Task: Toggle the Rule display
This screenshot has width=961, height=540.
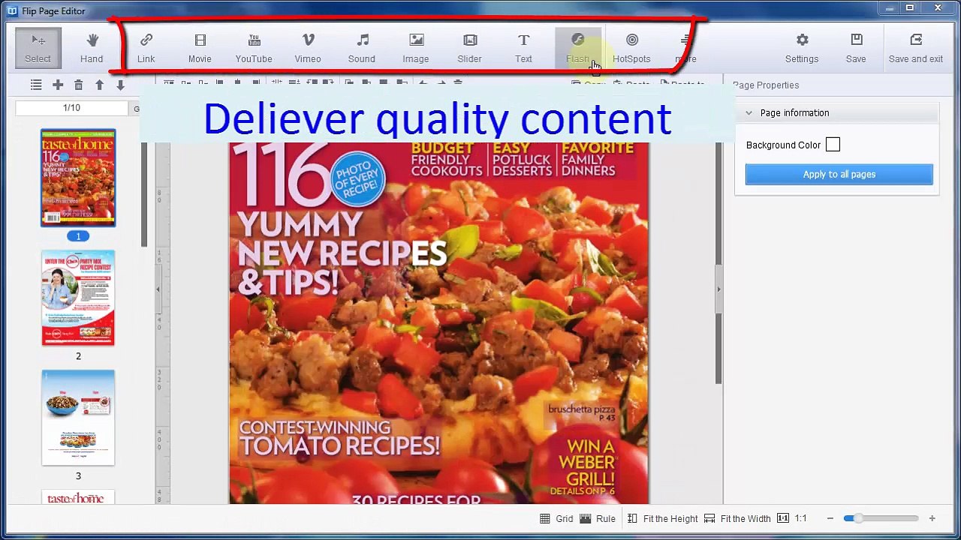Action: 598,518
